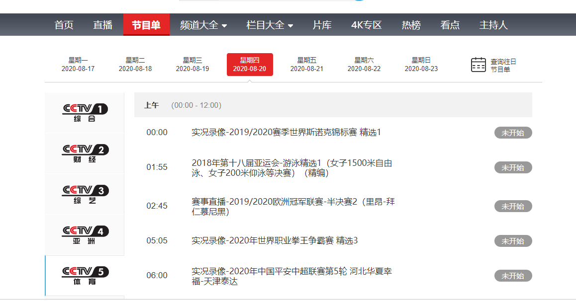
Task: Switch to CCTV-3 综艺 channel
Action: (84, 194)
